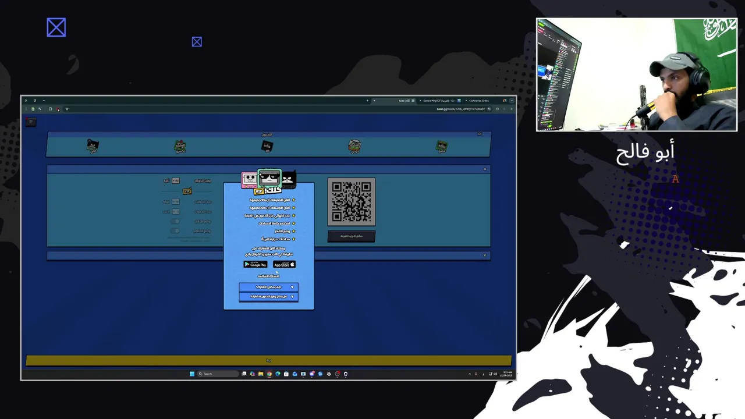745x419 pixels.
Task: Click the yellow bar at page bottom
Action: [x=268, y=360]
